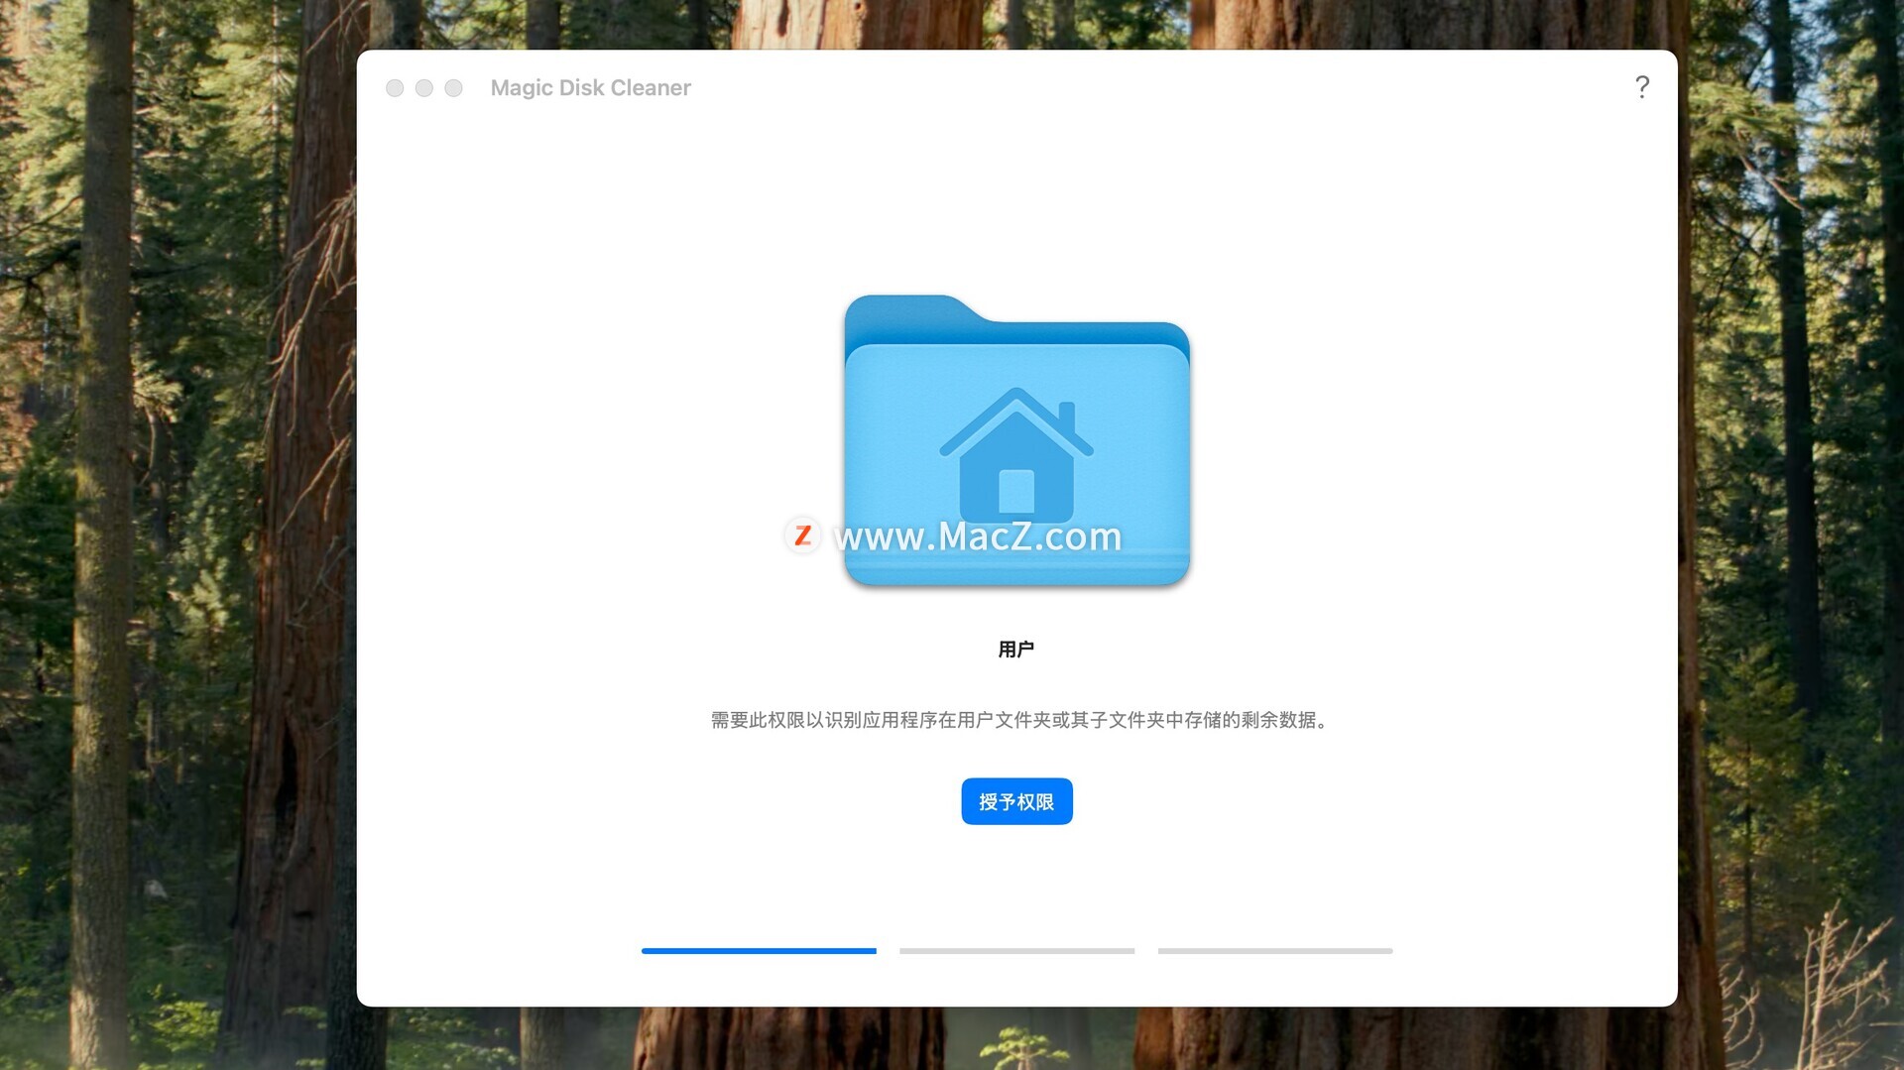Click the 用户 heading text
This screenshot has width=1904, height=1070.
[x=1016, y=650]
